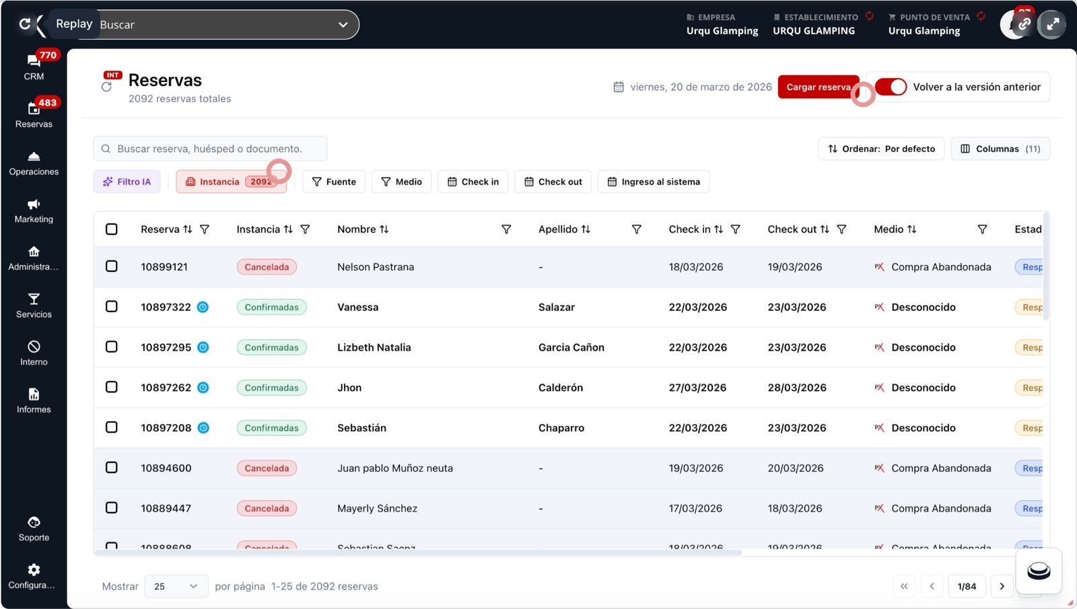Toggle Volver a la versión anterior switch
This screenshot has height=609, width=1077.
(891, 87)
